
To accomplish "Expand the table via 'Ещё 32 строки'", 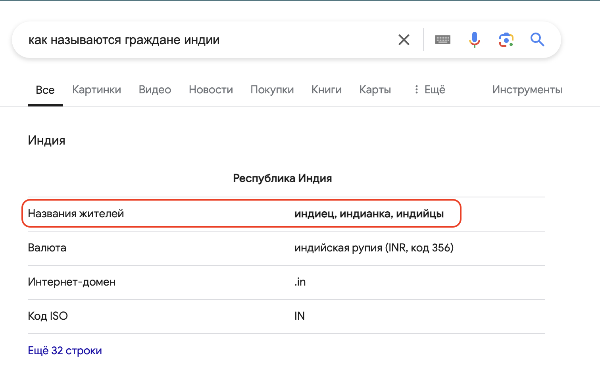I will (65, 350).
